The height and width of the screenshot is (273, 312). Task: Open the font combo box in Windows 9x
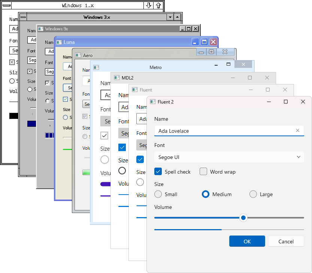[49, 72]
